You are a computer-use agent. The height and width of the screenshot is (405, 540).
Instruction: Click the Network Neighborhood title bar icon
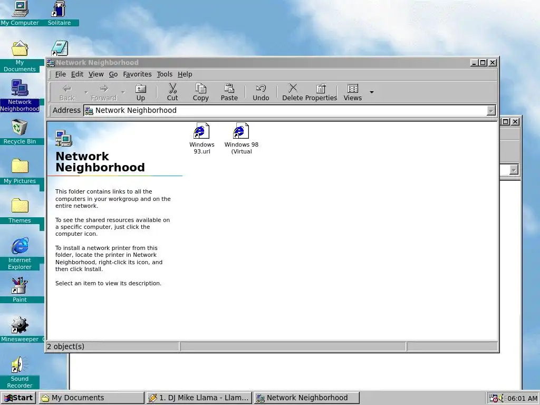click(51, 63)
